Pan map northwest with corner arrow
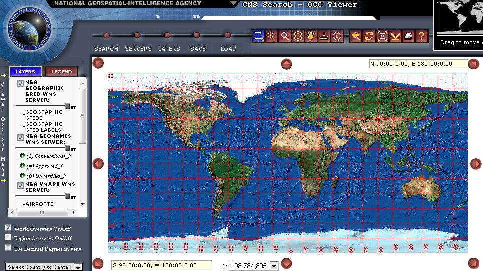 [98, 63]
